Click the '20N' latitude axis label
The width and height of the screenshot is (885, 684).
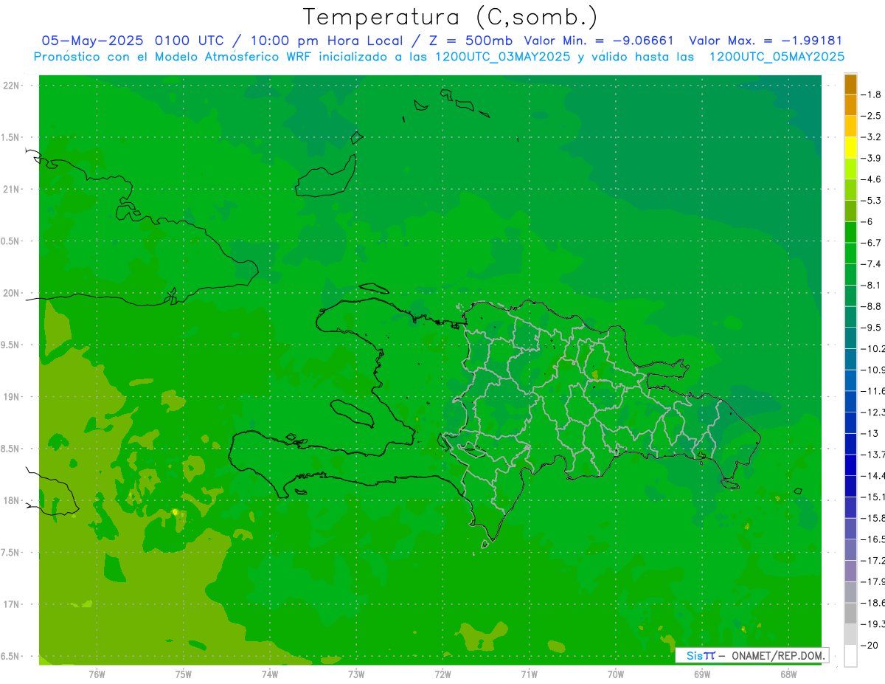(11, 293)
